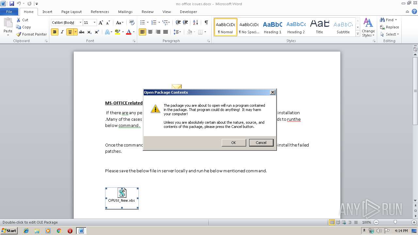Activate the Format Painter brush
The width and height of the screenshot is (418, 235).
pos(19,34)
